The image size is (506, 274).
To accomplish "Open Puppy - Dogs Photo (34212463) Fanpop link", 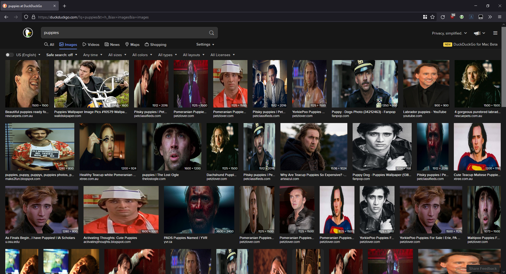I will tap(363, 112).
